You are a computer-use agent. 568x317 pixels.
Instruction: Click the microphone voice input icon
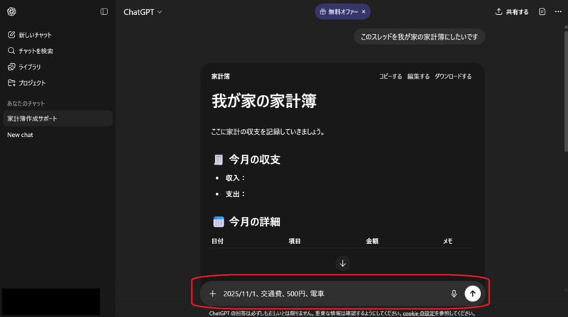[x=454, y=294]
